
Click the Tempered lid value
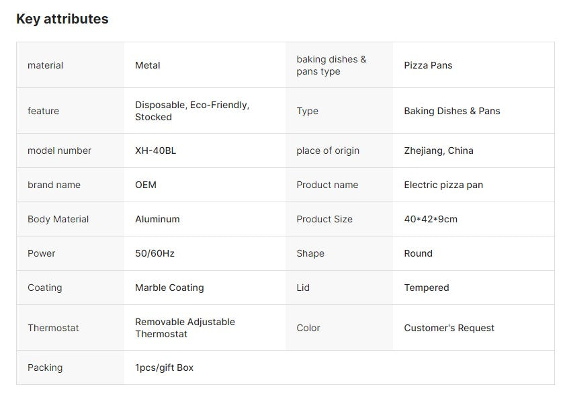427,288
